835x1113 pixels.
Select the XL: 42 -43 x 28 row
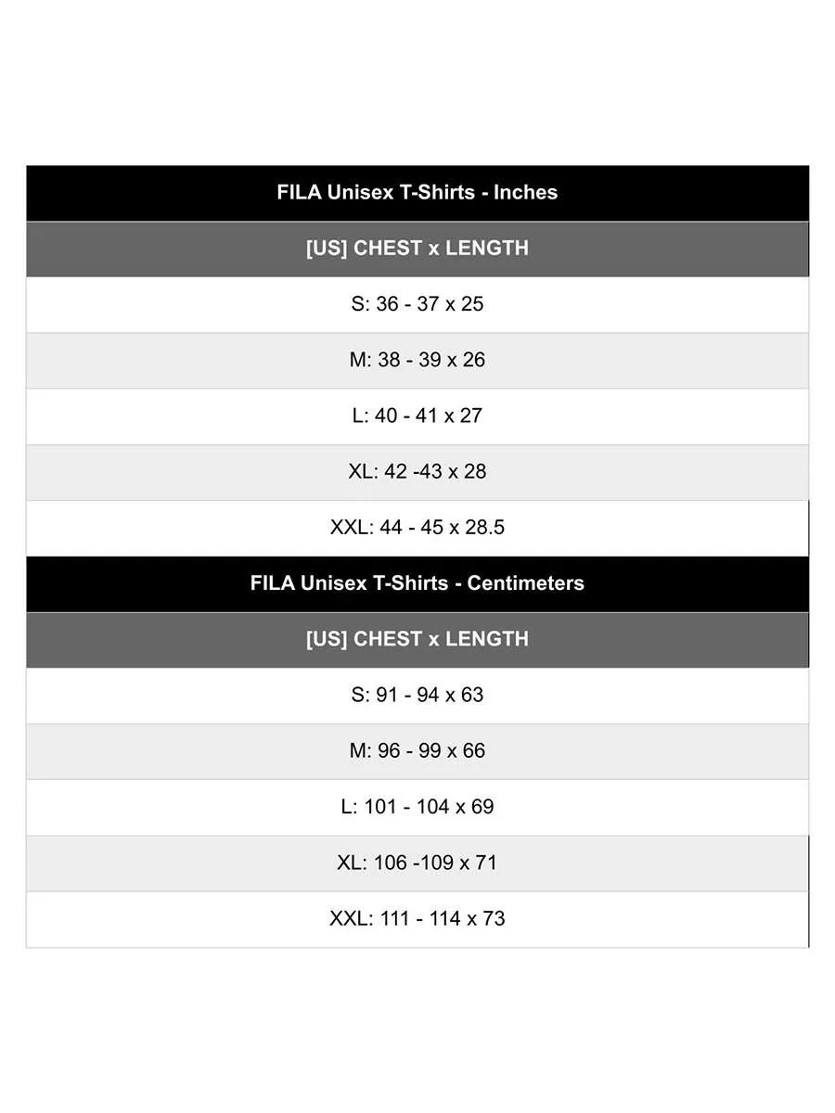point(417,471)
